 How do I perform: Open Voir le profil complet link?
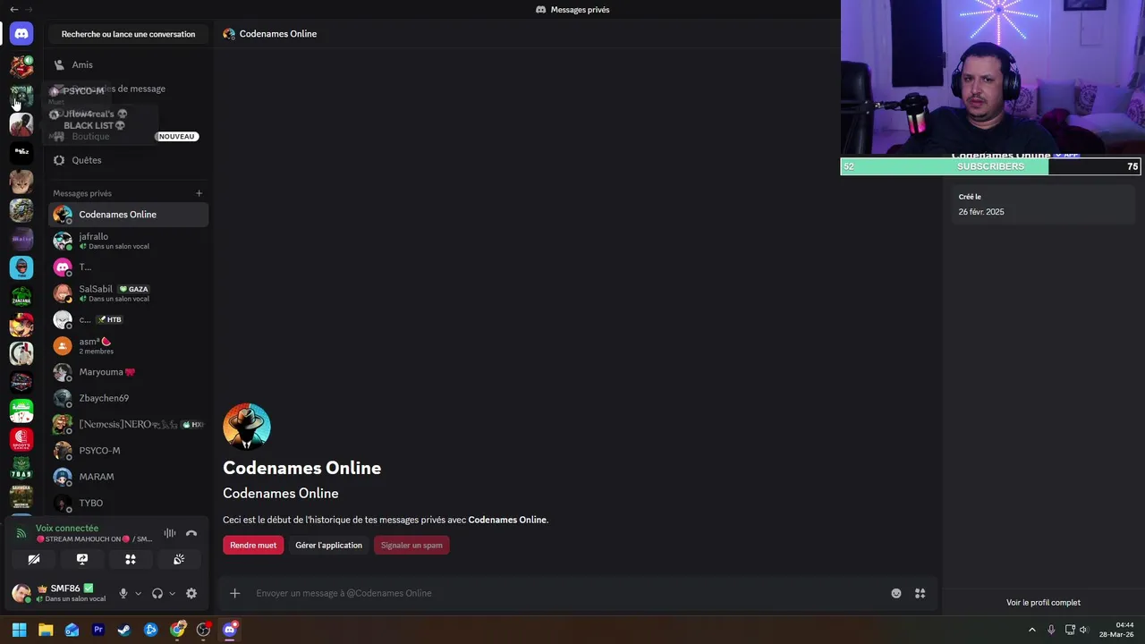pos(1043,603)
